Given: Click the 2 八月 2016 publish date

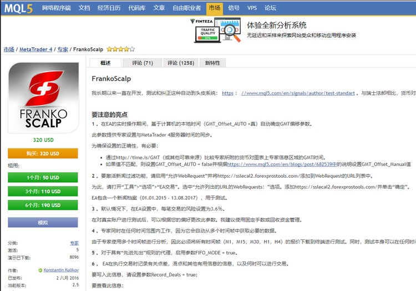Looking at the screenshot, I should point(67,278).
